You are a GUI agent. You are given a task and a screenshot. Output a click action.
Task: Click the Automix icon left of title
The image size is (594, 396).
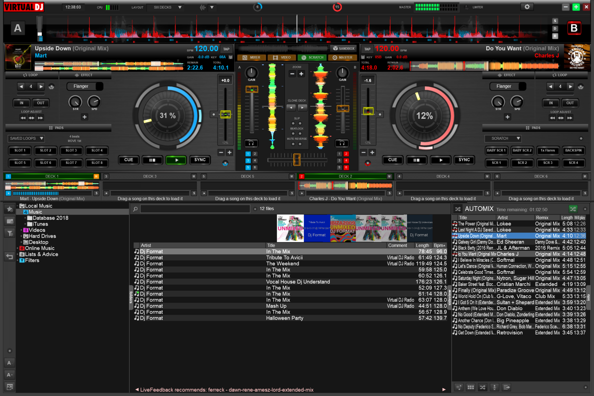tap(458, 209)
